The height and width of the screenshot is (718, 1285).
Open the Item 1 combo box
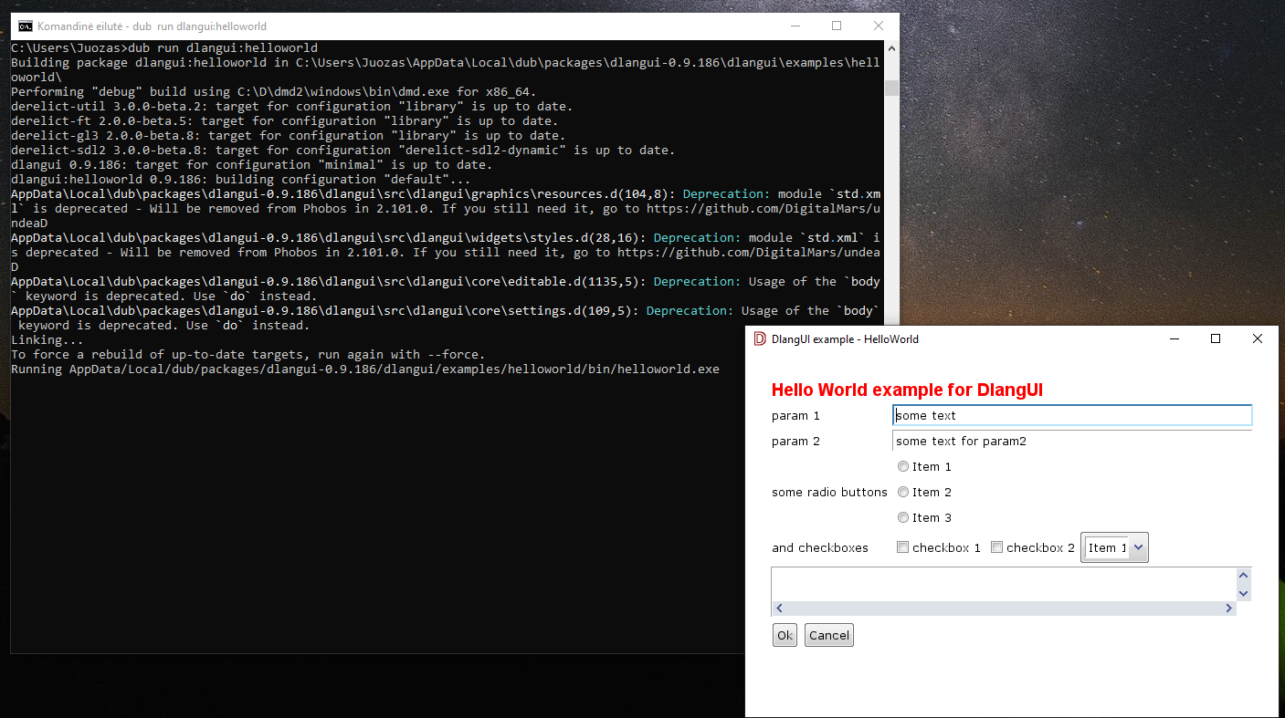[x=1114, y=546]
